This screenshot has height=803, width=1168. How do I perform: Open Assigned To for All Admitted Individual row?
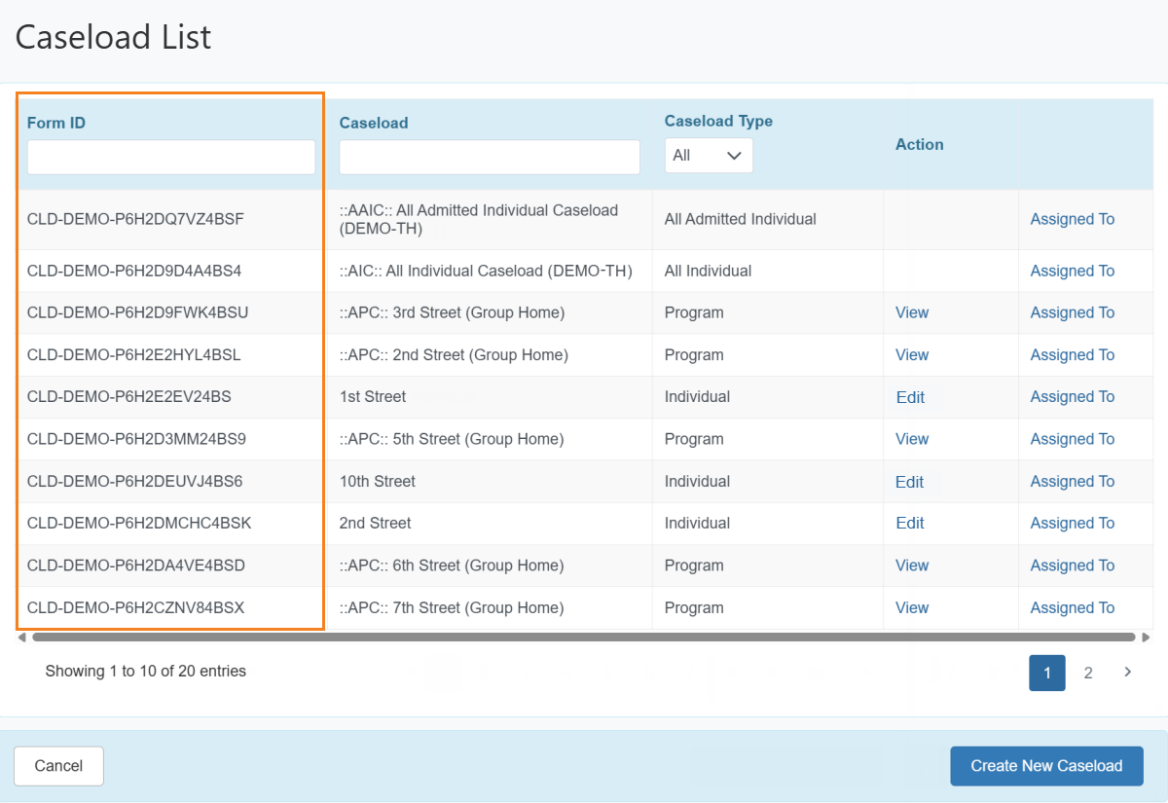click(x=1073, y=219)
